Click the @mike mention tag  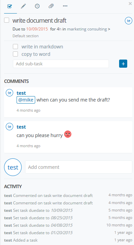(26, 100)
